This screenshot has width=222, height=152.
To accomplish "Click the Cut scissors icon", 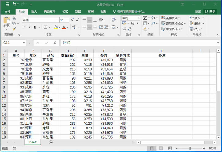I will [x=14, y=18].
